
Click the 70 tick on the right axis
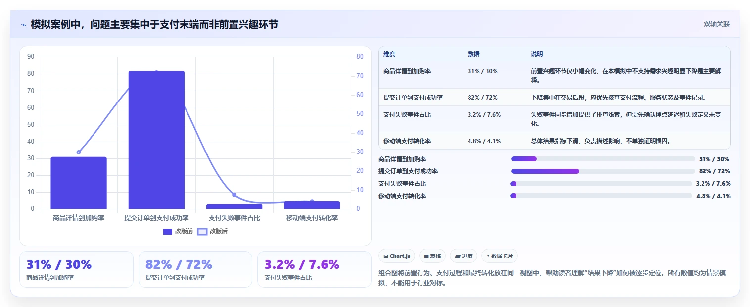tap(360, 76)
